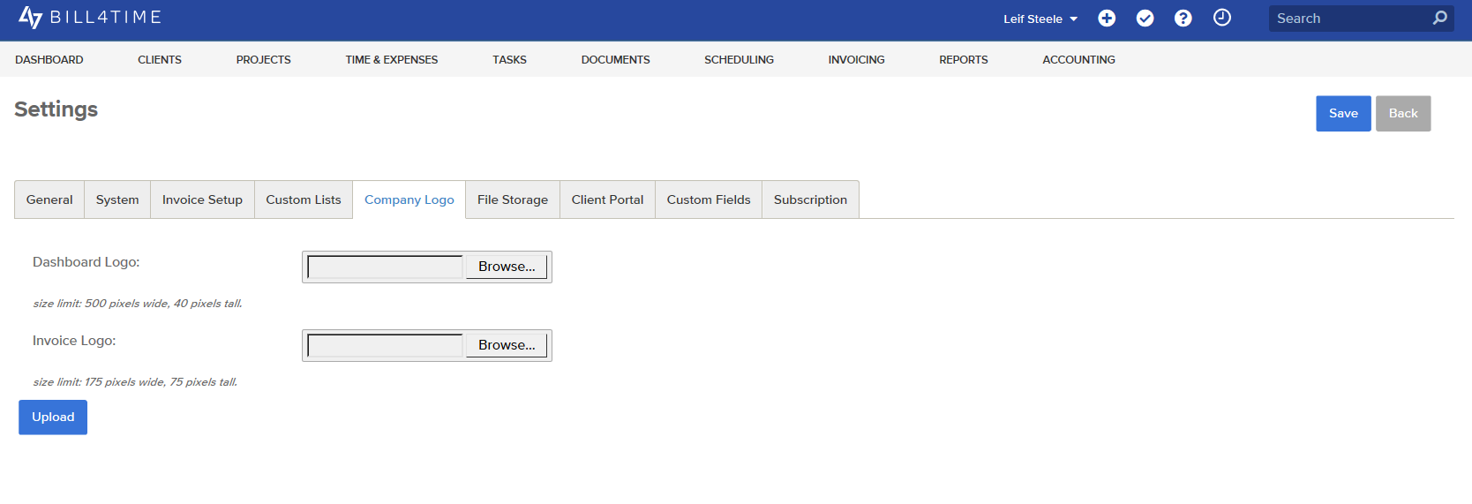Open the Time & Expenses menu
This screenshot has width=1472, height=504.
pyautogui.click(x=392, y=60)
